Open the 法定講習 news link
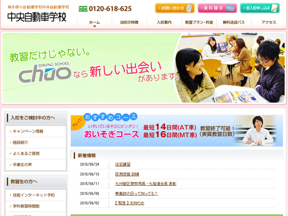Image resolution: width=288 pixels, height=216 pixels. pos(122,165)
